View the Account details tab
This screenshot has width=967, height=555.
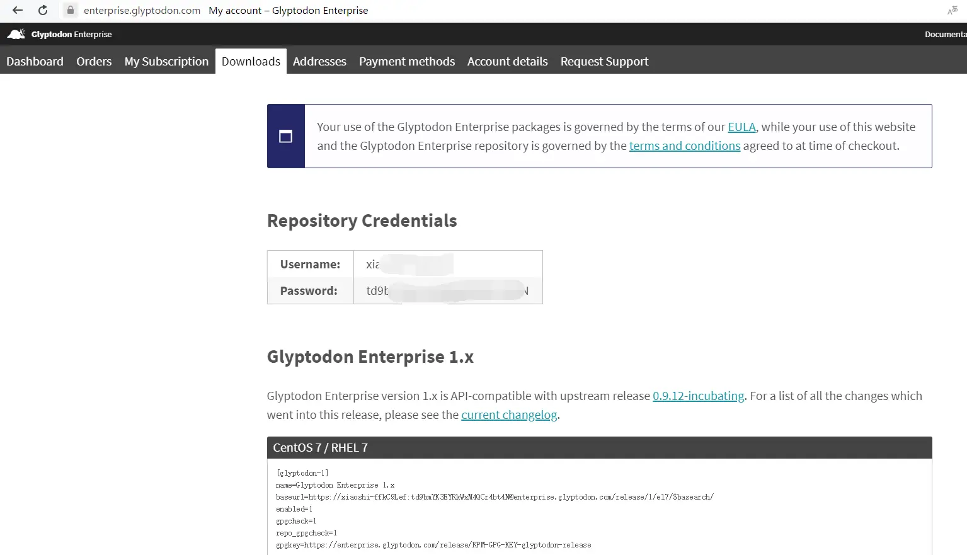point(508,61)
